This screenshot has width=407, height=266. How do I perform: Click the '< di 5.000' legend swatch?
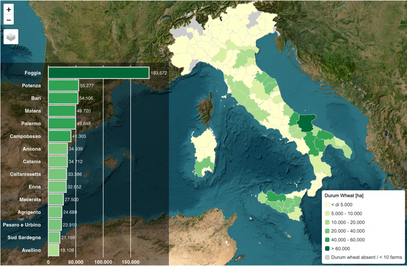(x=328, y=205)
